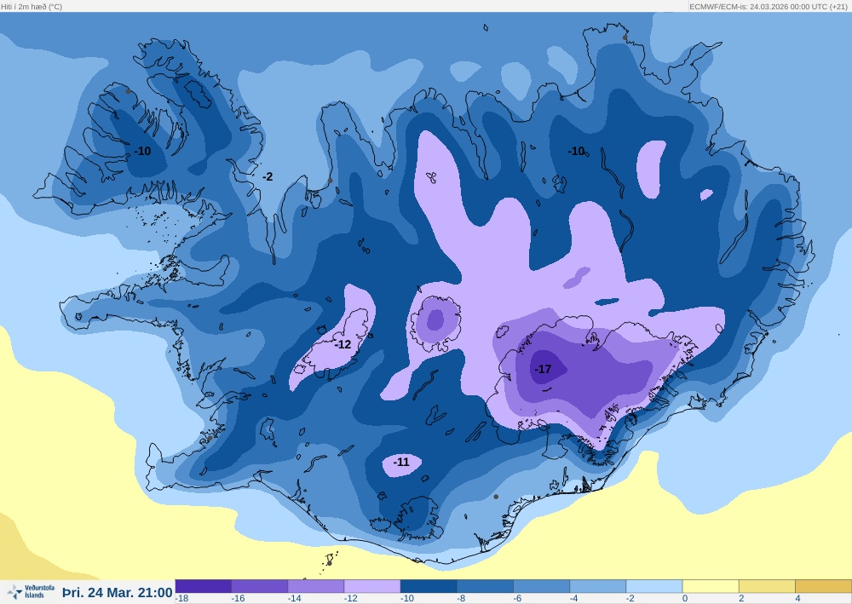
Task: Click the Veðurstofa Íslands logo
Action: click(x=31, y=591)
